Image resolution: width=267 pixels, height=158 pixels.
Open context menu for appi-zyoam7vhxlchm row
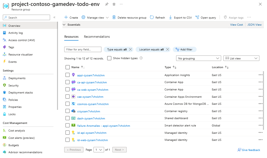[261, 75]
